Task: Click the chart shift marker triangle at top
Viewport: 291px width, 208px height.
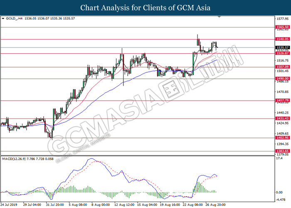Action: click(x=219, y=17)
